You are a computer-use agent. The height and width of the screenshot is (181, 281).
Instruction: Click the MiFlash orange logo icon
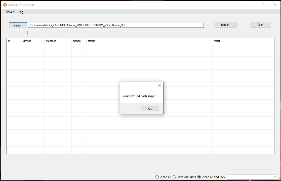point(5,5)
